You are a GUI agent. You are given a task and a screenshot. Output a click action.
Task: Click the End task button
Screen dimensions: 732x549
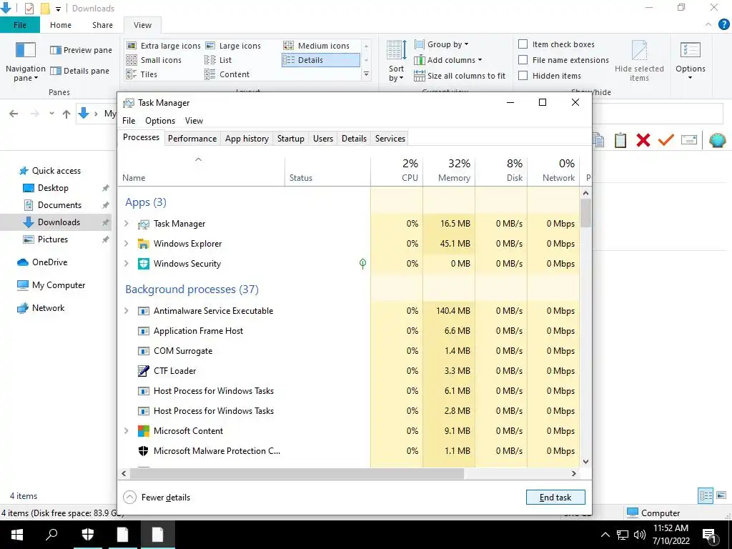[x=555, y=498]
